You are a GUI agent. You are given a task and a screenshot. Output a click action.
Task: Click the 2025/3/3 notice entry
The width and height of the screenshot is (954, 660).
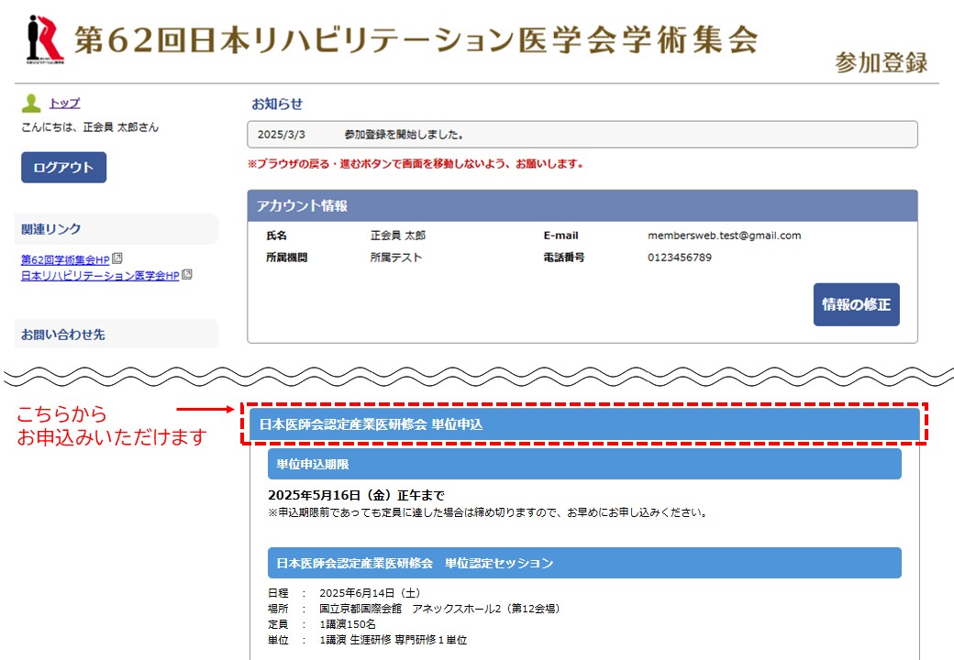tap(582, 135)
